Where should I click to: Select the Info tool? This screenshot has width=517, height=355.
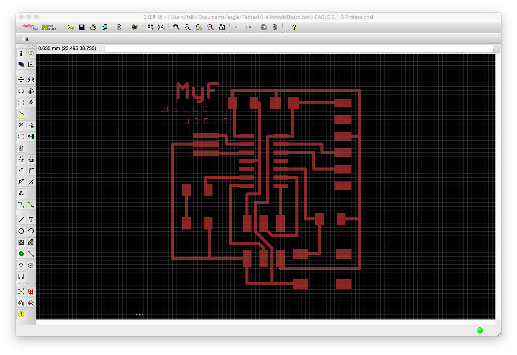coord(21,53)
